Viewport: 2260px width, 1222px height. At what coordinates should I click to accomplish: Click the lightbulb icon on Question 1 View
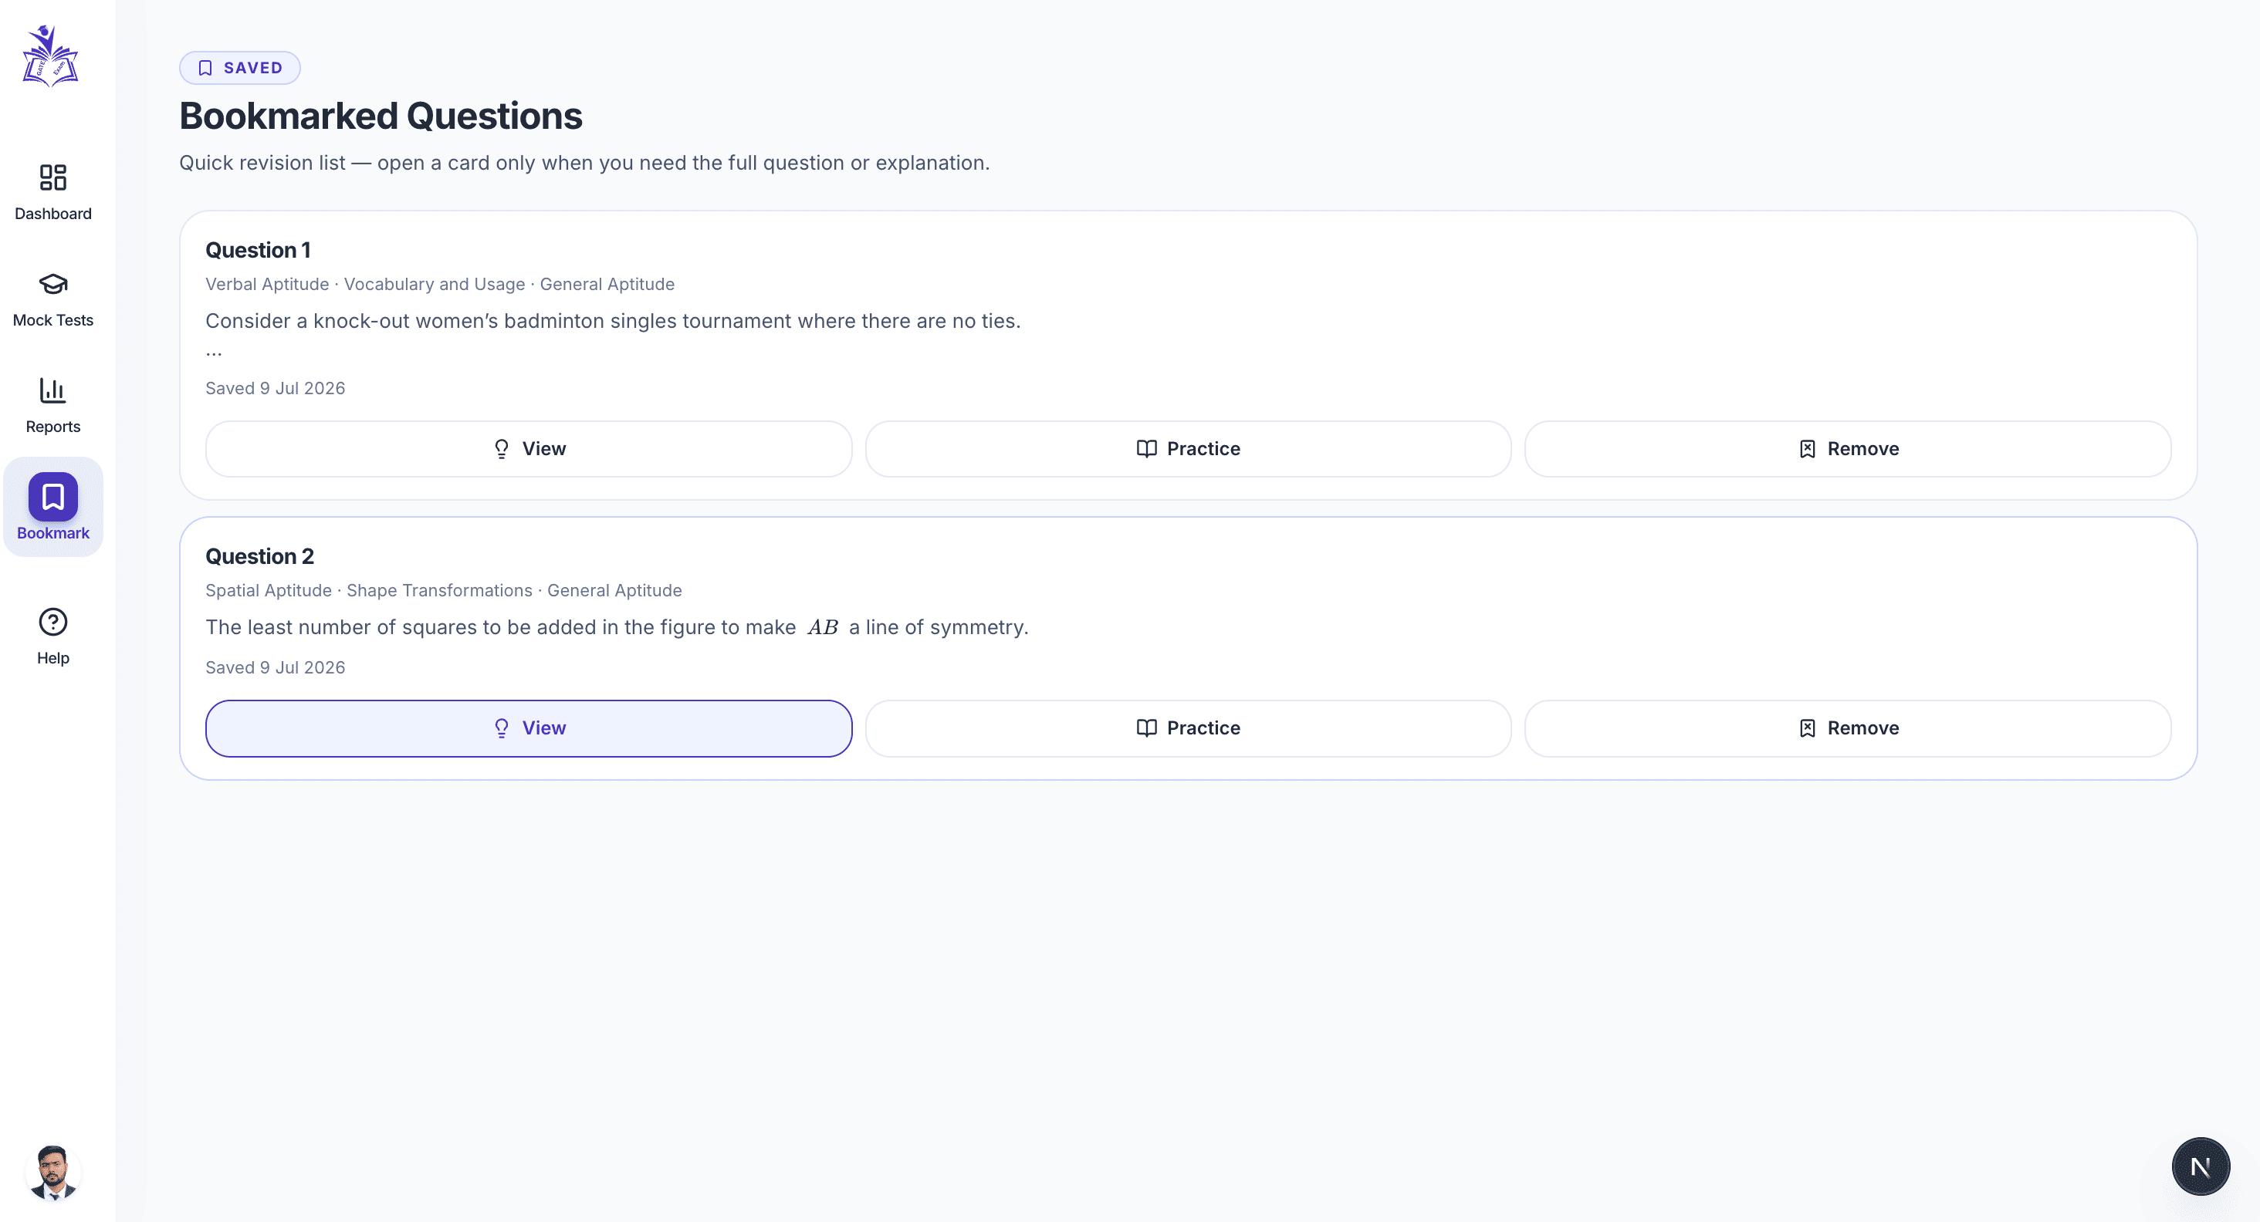[x=501, y=449]
